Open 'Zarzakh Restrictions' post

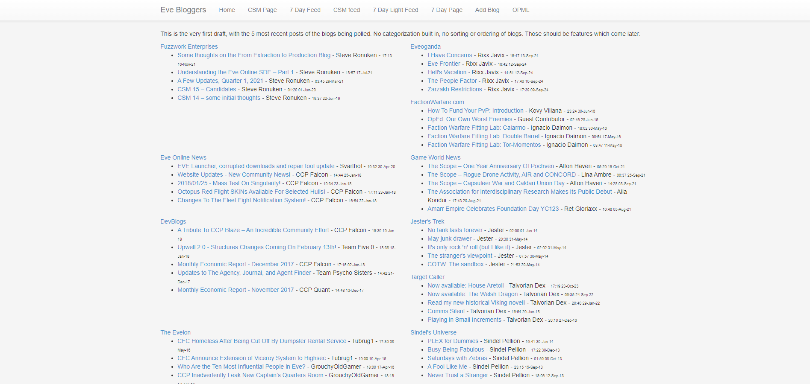454,89
